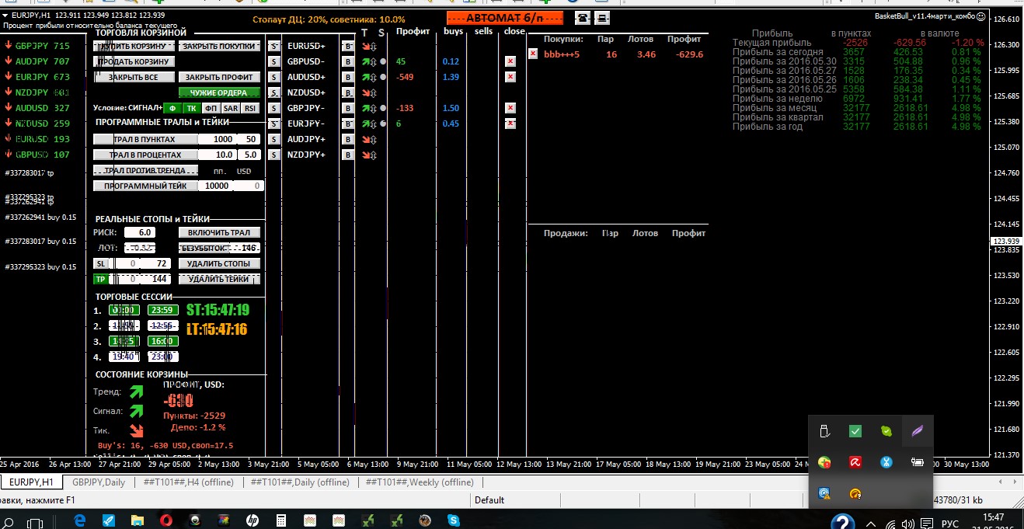The image size is (1024, 529).
Task: Click the РИСК value field showing 6.0
Action: pos(145,232)
